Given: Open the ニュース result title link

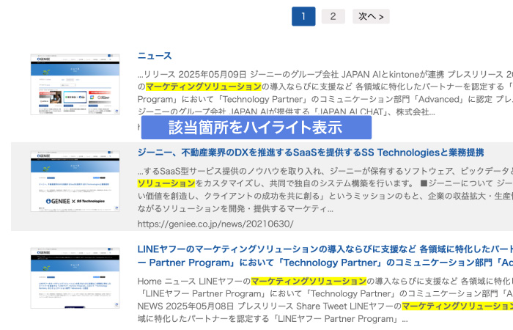Looking at the screenshot, I should pos(155,56).
